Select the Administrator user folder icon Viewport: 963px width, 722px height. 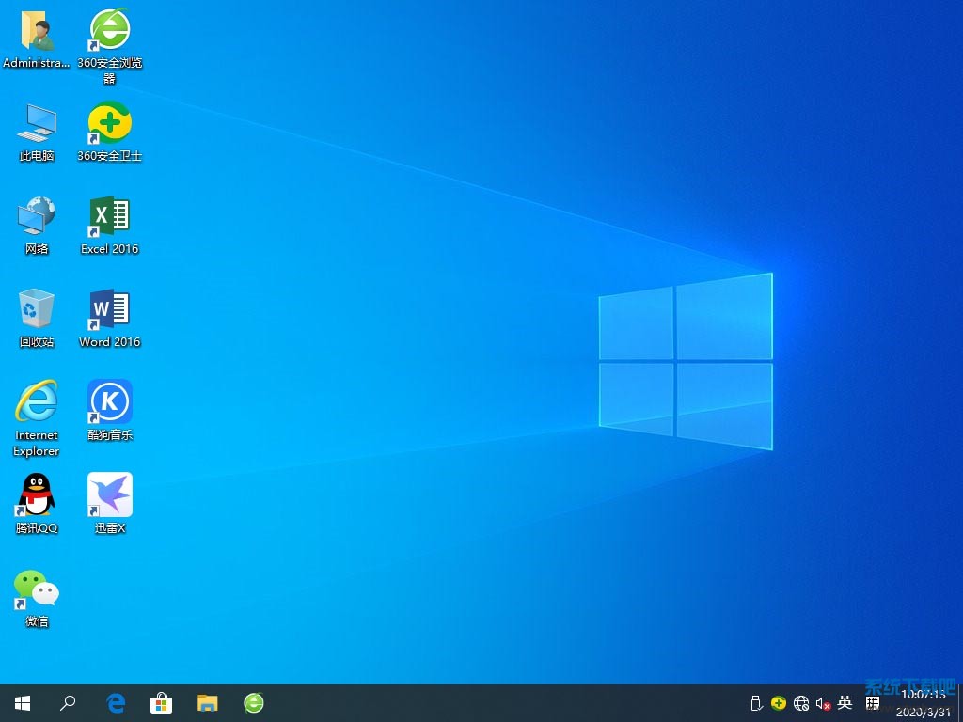(37, 30)
